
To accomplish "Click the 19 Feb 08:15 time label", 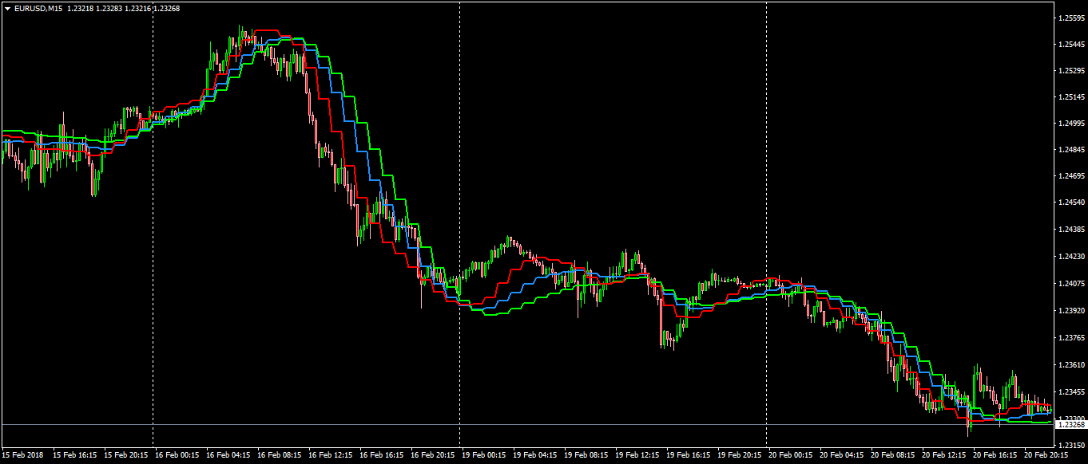I will 586,455.
